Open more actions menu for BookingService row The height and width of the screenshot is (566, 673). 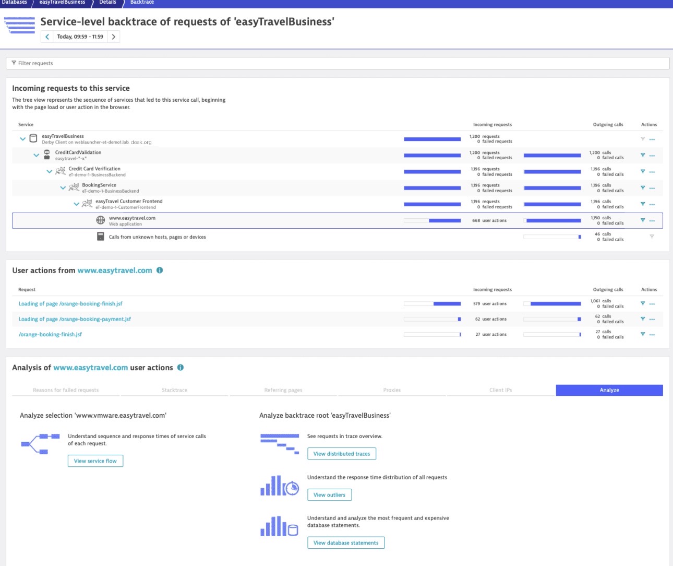click(652, 188)
